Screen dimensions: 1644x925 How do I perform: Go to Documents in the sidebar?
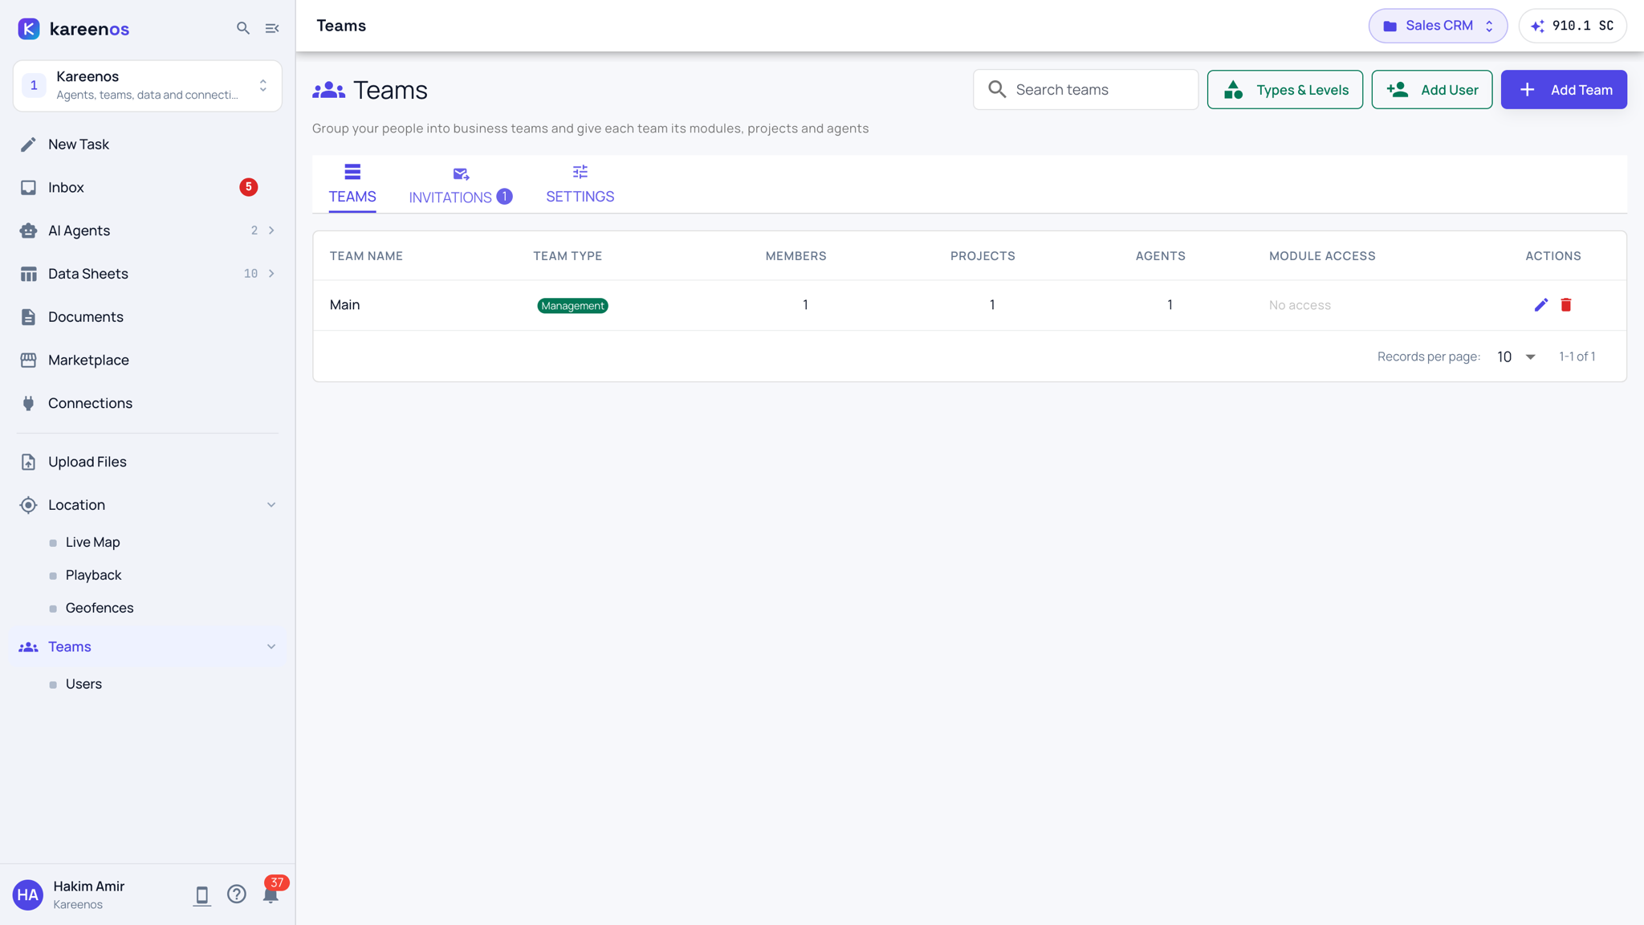point(148,317)
